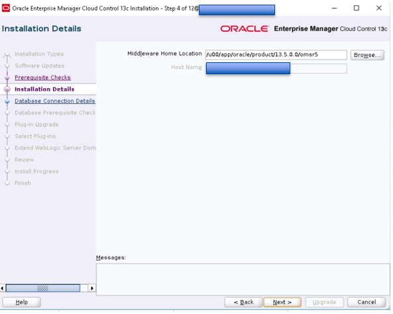Viewport: 393px width, 314px height.
Task: Click the Database Prerequisite Check step label
Action: tap(55, 113)
